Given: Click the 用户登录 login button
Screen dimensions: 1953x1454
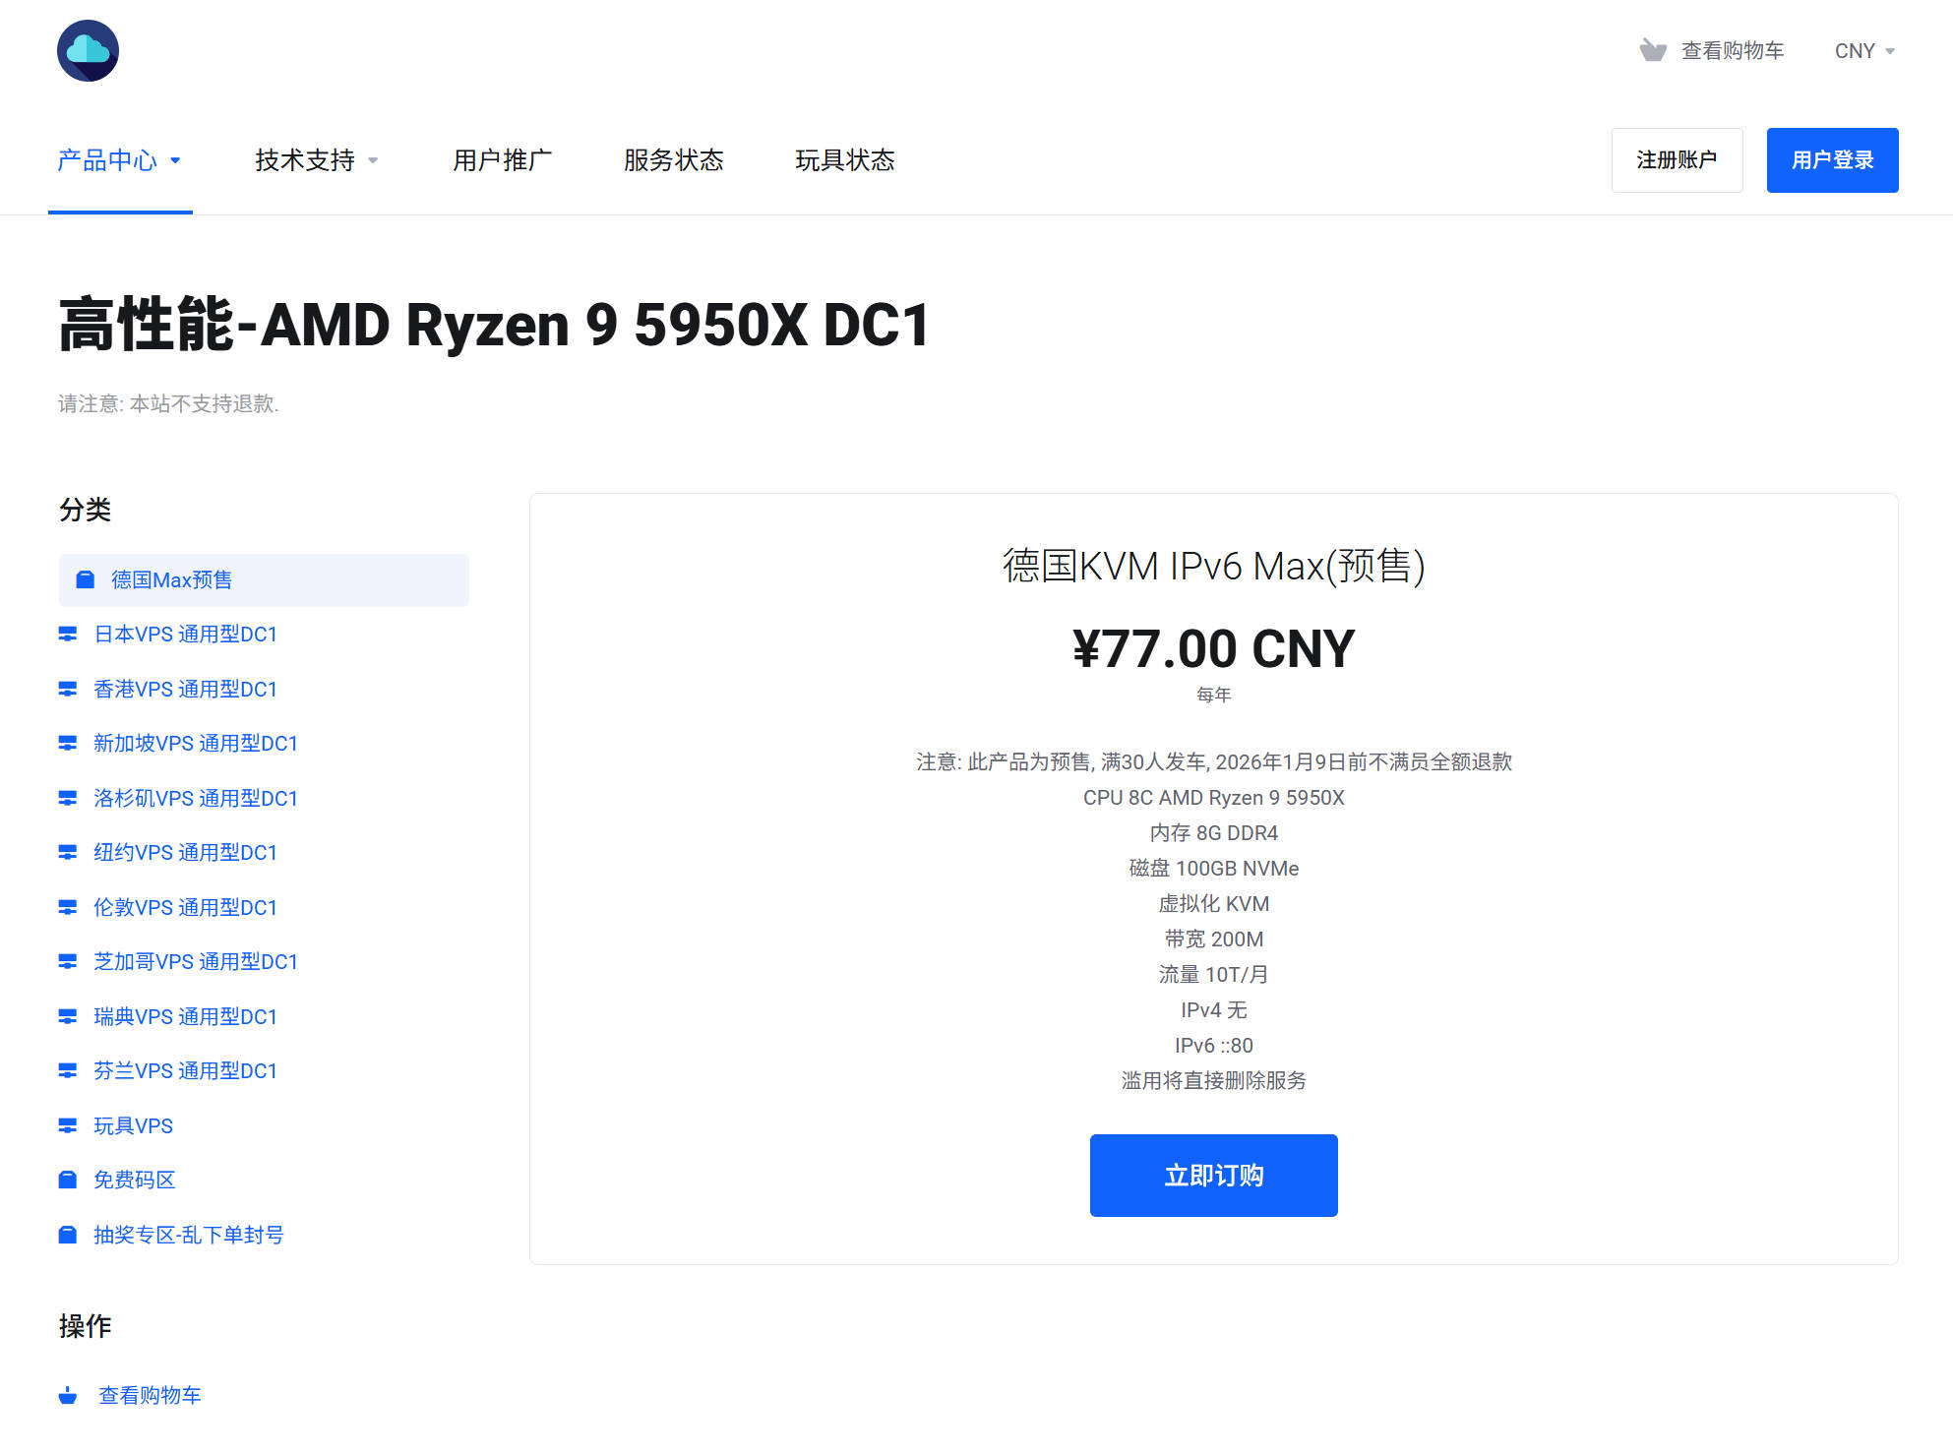Looking at the screenshot, I should point(1832,160).
